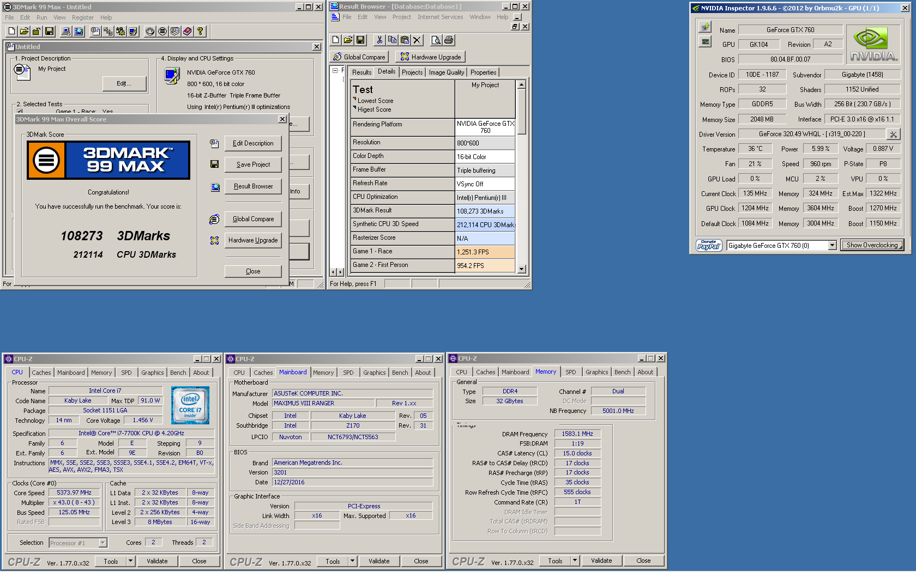The image size is (916, 572).
Task: Click Global Compare toolbar button in Result Browser
Action: 359,57
